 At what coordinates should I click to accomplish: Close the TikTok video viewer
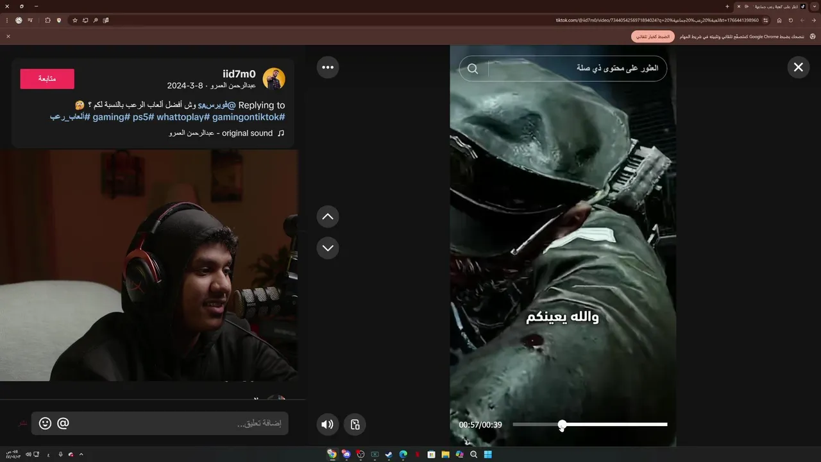(798, 67)
